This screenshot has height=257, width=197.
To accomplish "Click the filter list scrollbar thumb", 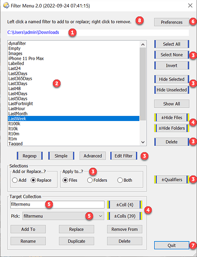I will [x=143, y=84].
